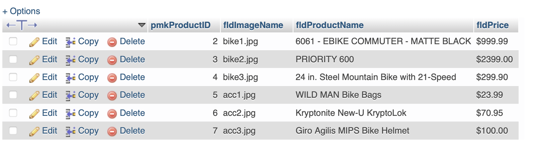The image size is (536, 150).
Task: Click the pencil Edit icon for bike1.jpg row
Action: click(x=34, y=42)
